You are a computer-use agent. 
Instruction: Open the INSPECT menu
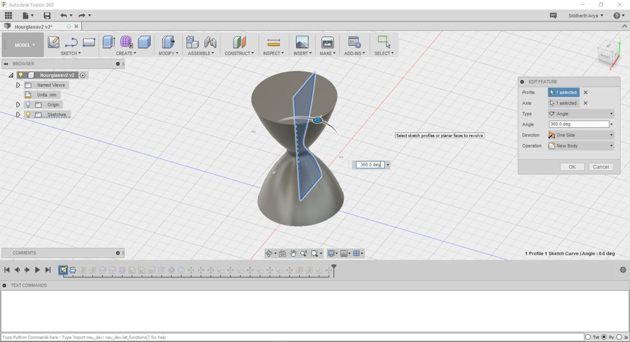pos(274,53)
